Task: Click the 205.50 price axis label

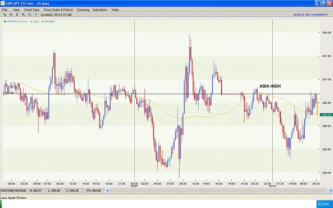Action: click(327, 149)
